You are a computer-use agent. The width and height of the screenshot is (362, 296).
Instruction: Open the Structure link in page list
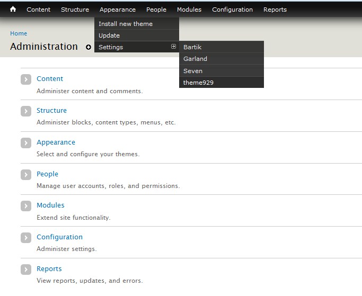tap(51, 110)
